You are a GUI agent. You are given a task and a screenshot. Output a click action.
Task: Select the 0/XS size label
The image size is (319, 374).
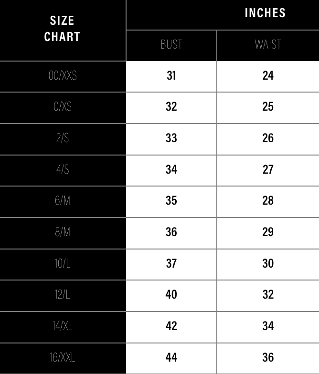pos(63,106)
